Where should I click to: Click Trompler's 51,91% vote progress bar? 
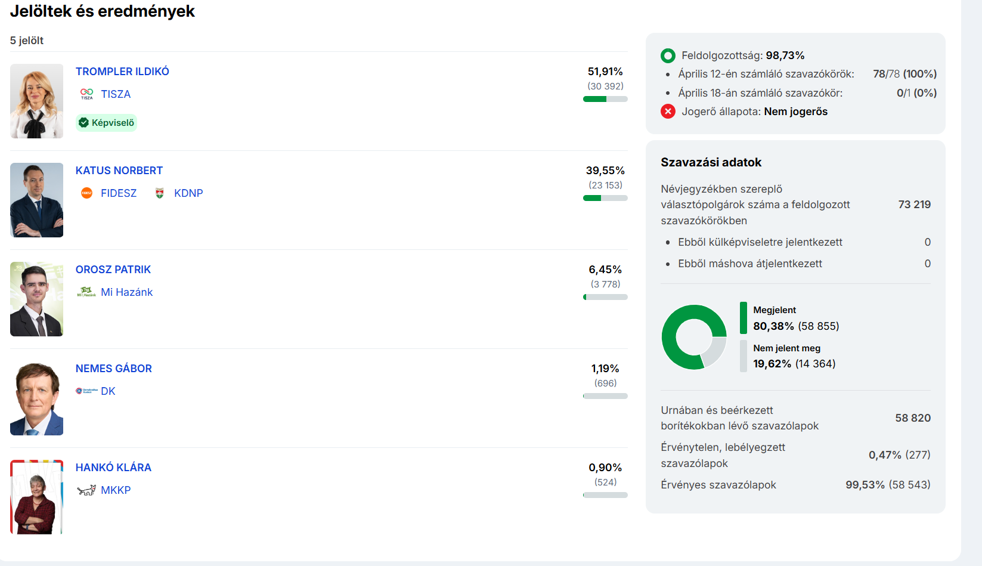[x=605, y=99]
